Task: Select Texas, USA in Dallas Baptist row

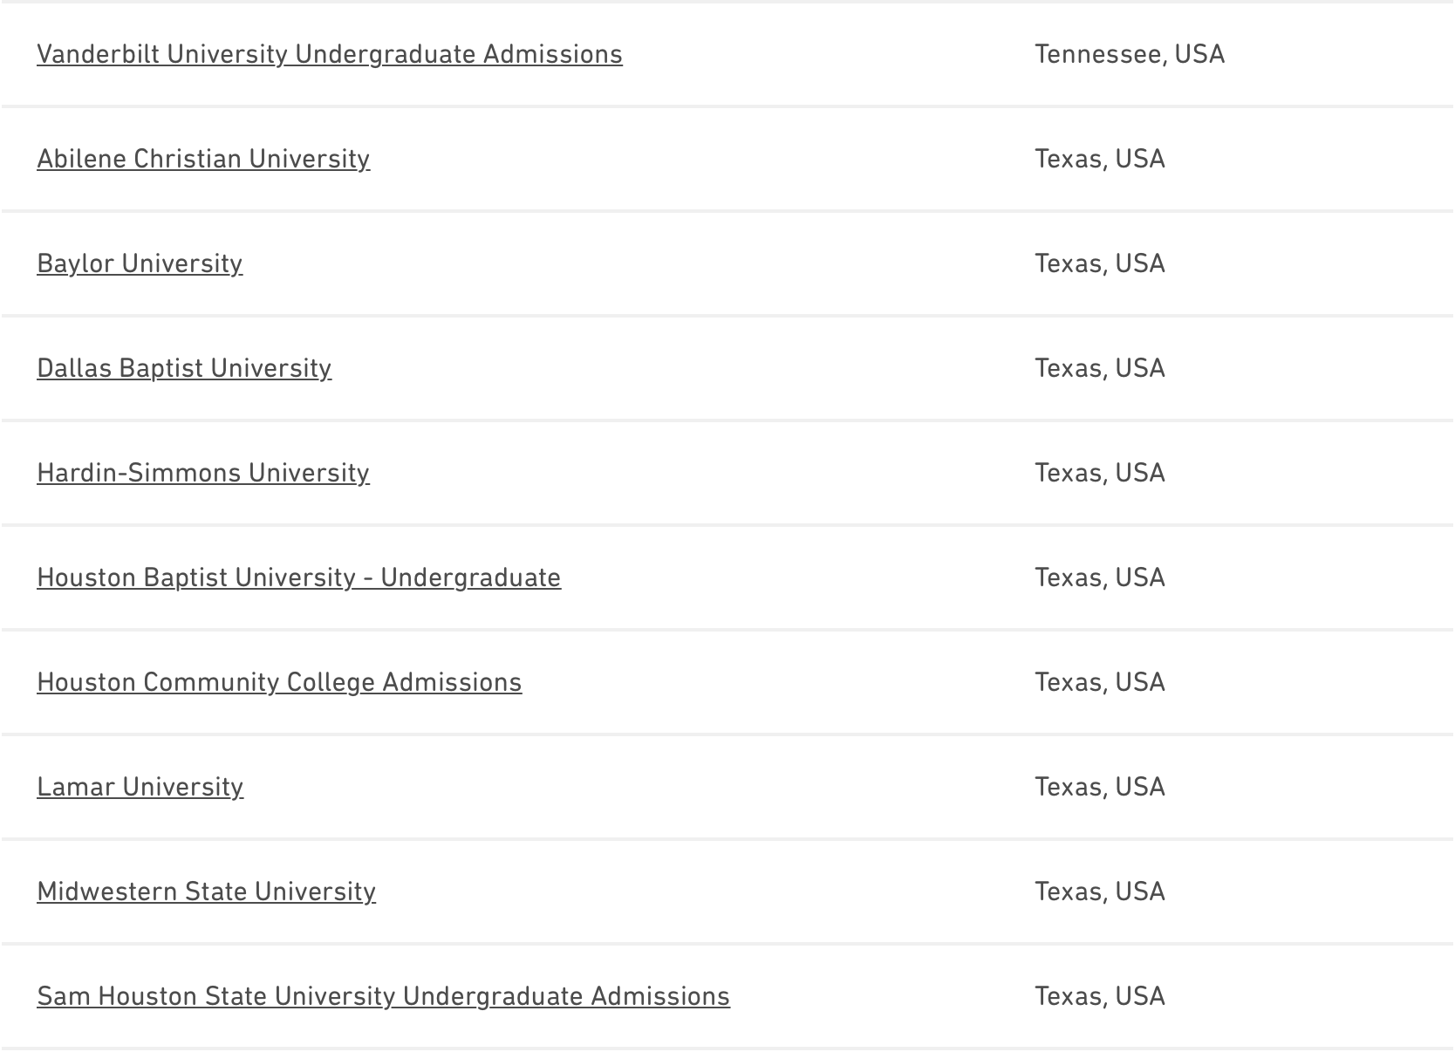Action: point(1100,368)
